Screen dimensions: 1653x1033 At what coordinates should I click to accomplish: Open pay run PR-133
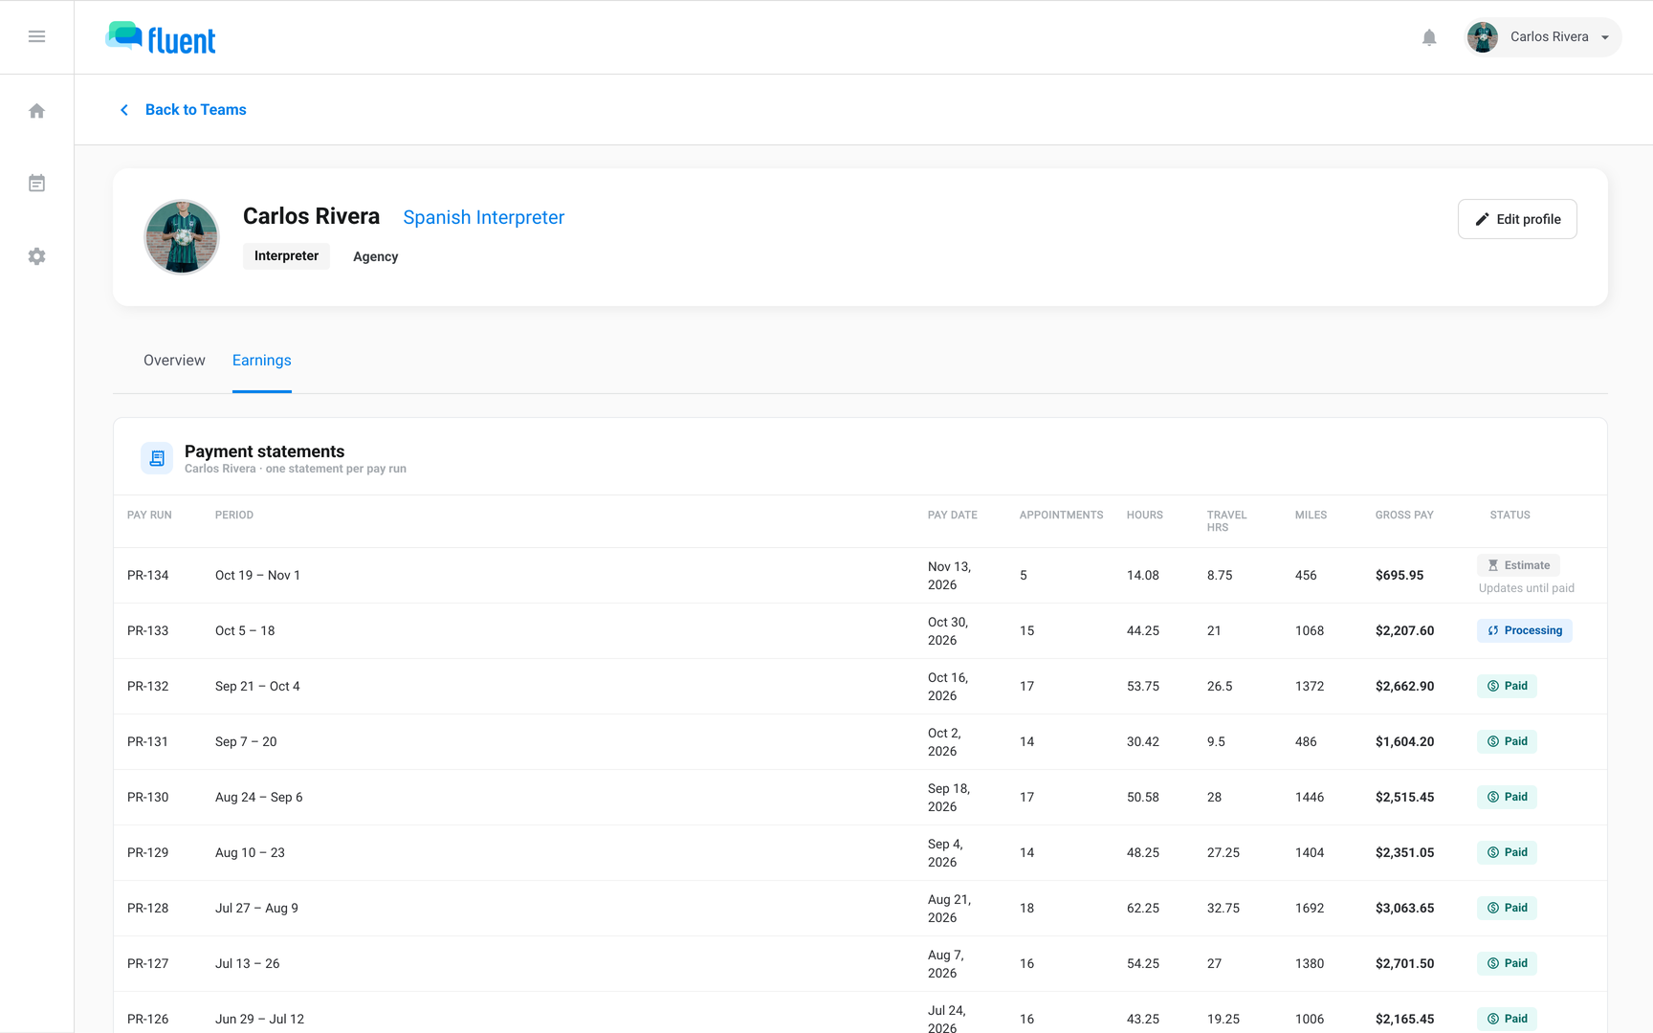(x=148, y=631)
